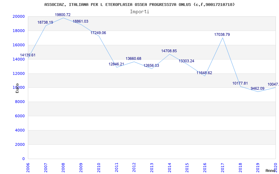The height and width of the screenshot is (174, 279).
Task: Select the 4000 y-axis tick label
Action: click(20, 130)
